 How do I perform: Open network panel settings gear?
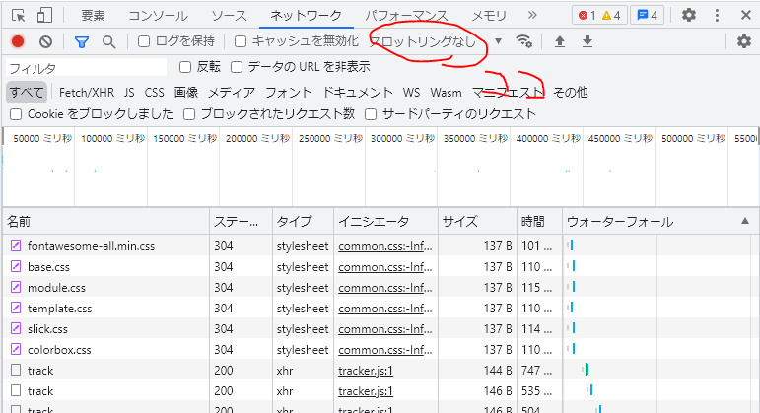pos(744,41)
